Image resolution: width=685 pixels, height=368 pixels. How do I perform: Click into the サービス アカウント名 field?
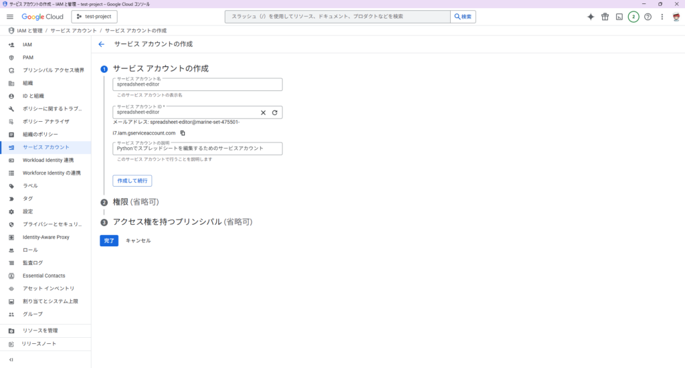[197, 85]
